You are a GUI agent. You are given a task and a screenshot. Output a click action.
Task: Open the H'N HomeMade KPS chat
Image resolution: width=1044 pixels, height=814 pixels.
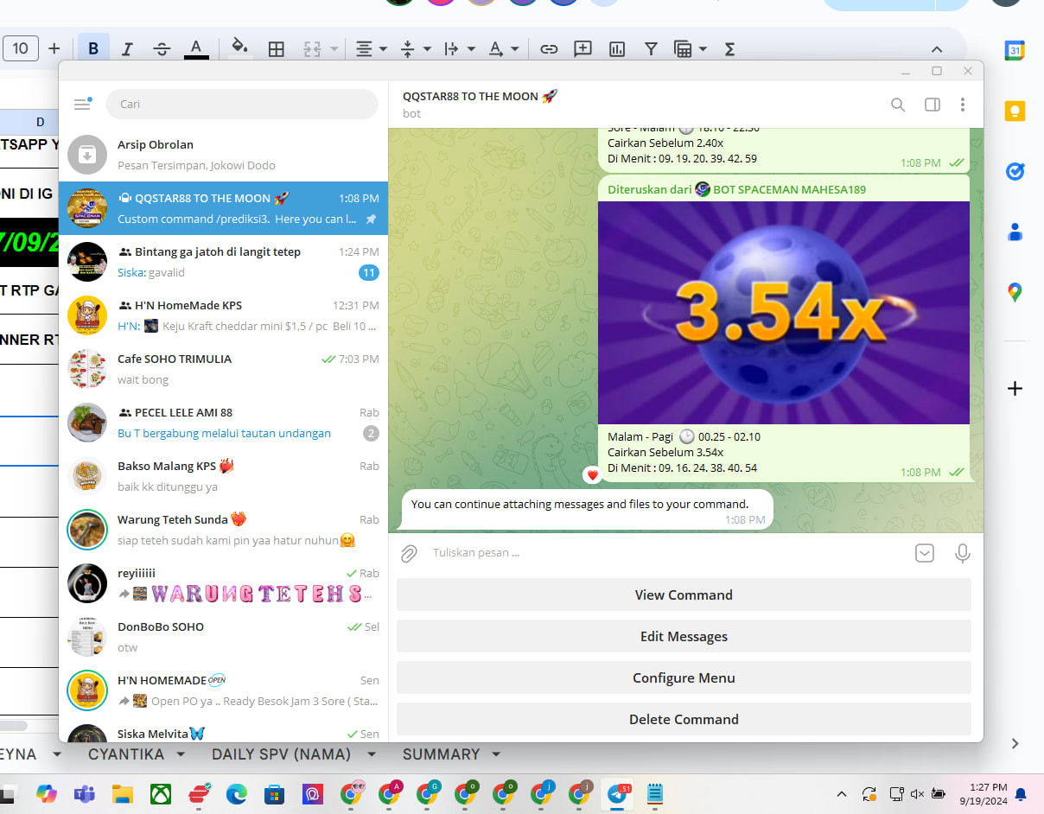point(224,315)
